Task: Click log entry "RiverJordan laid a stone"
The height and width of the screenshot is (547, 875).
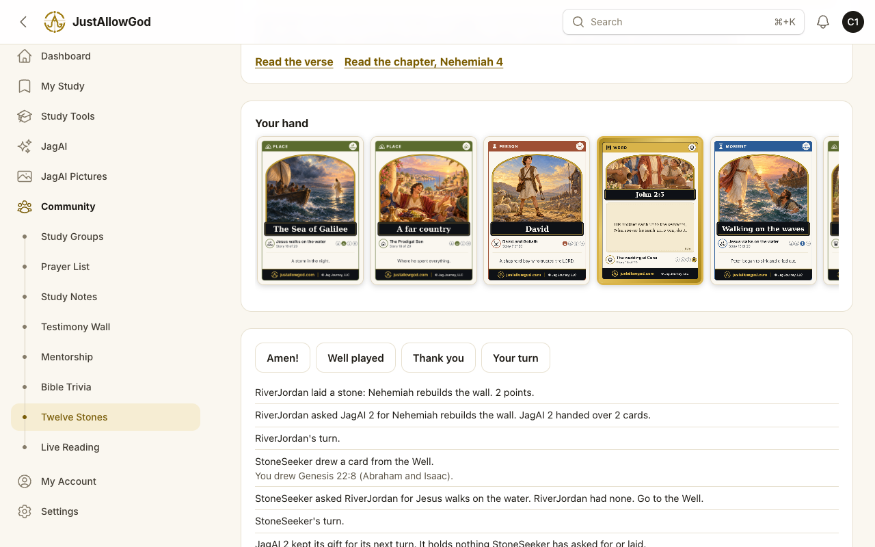Action: pyautogui.click(x=394, y=392)
